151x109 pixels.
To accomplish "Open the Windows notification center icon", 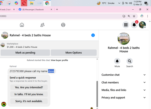I will click(x=146, y=3).
